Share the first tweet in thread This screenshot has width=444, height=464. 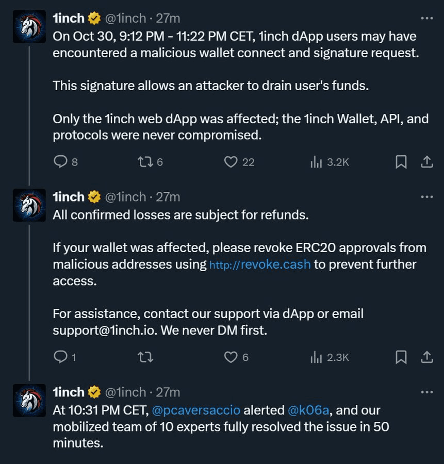point(427,162)
